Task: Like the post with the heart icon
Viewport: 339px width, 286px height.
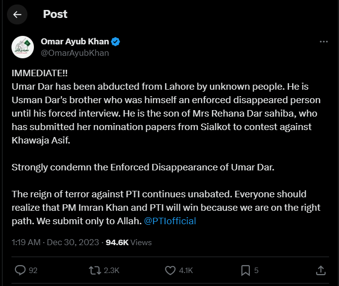Action: coord(170,270)
